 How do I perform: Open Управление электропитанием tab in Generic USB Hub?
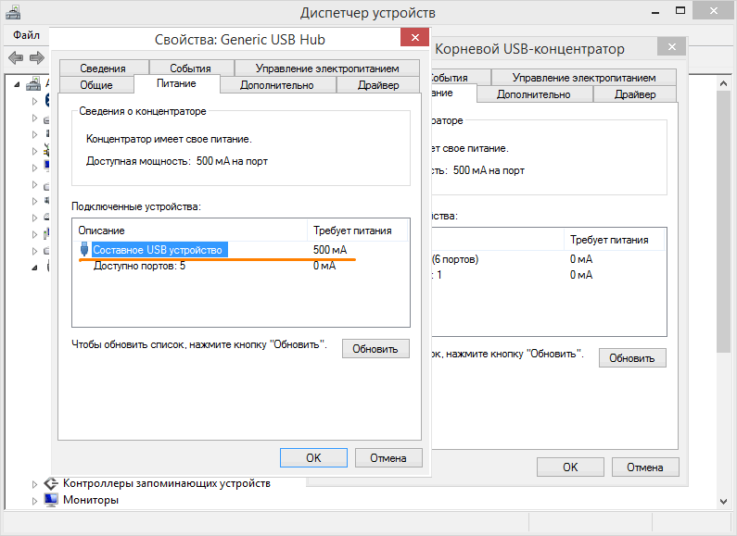point(327,69)
